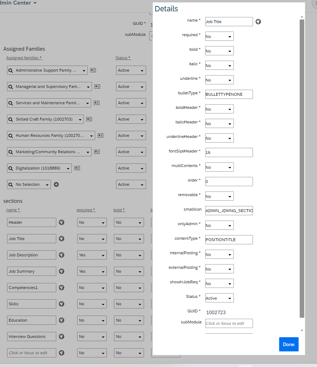Screen dimensions: 317x367
Task: Click search icon in Digitalization field
Action: [x=11, y=168]
